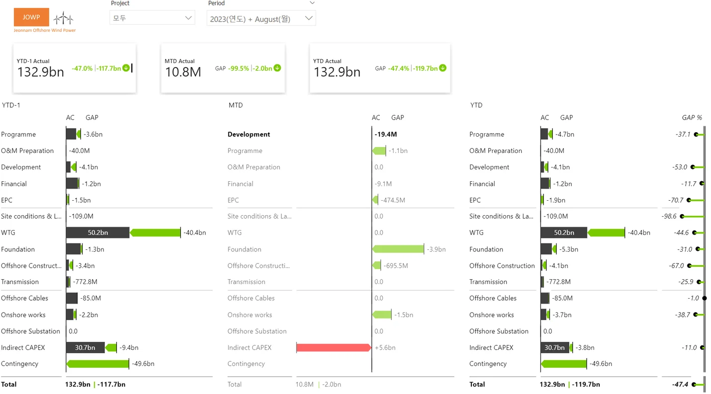
Task: Click the green down-arrow icon in MTD Actual card
Action: (x=277, y=68)
